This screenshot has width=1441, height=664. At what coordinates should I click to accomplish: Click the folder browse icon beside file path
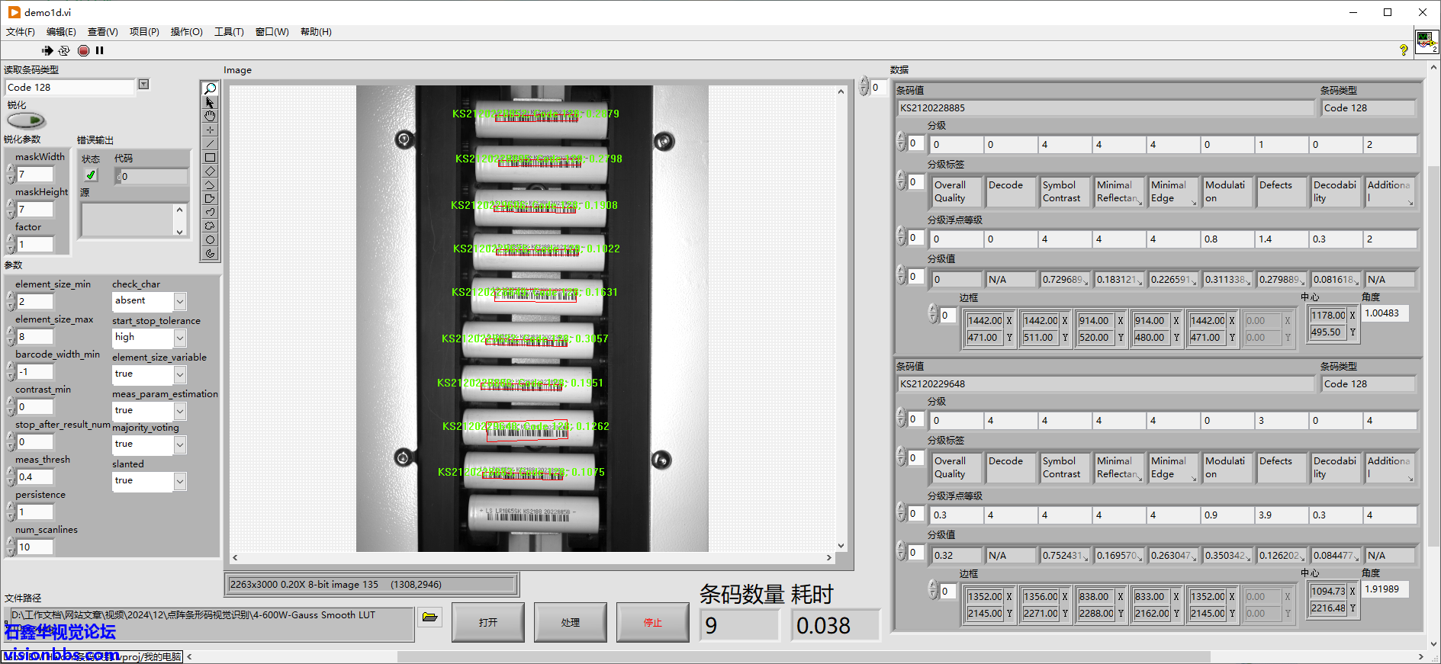[430, 617]
